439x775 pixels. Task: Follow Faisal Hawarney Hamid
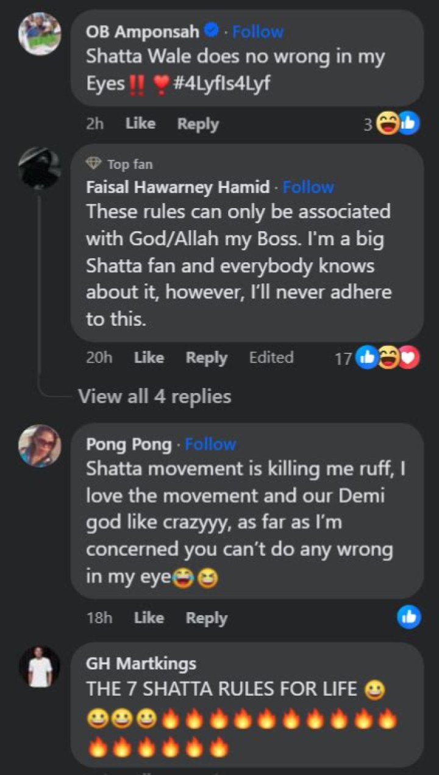(308, 187)
